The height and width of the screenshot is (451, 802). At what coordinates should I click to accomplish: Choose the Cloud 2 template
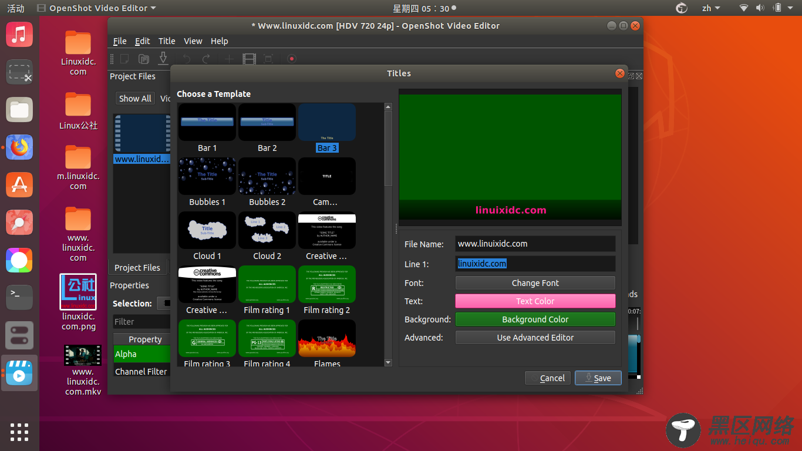click(267, 237)
